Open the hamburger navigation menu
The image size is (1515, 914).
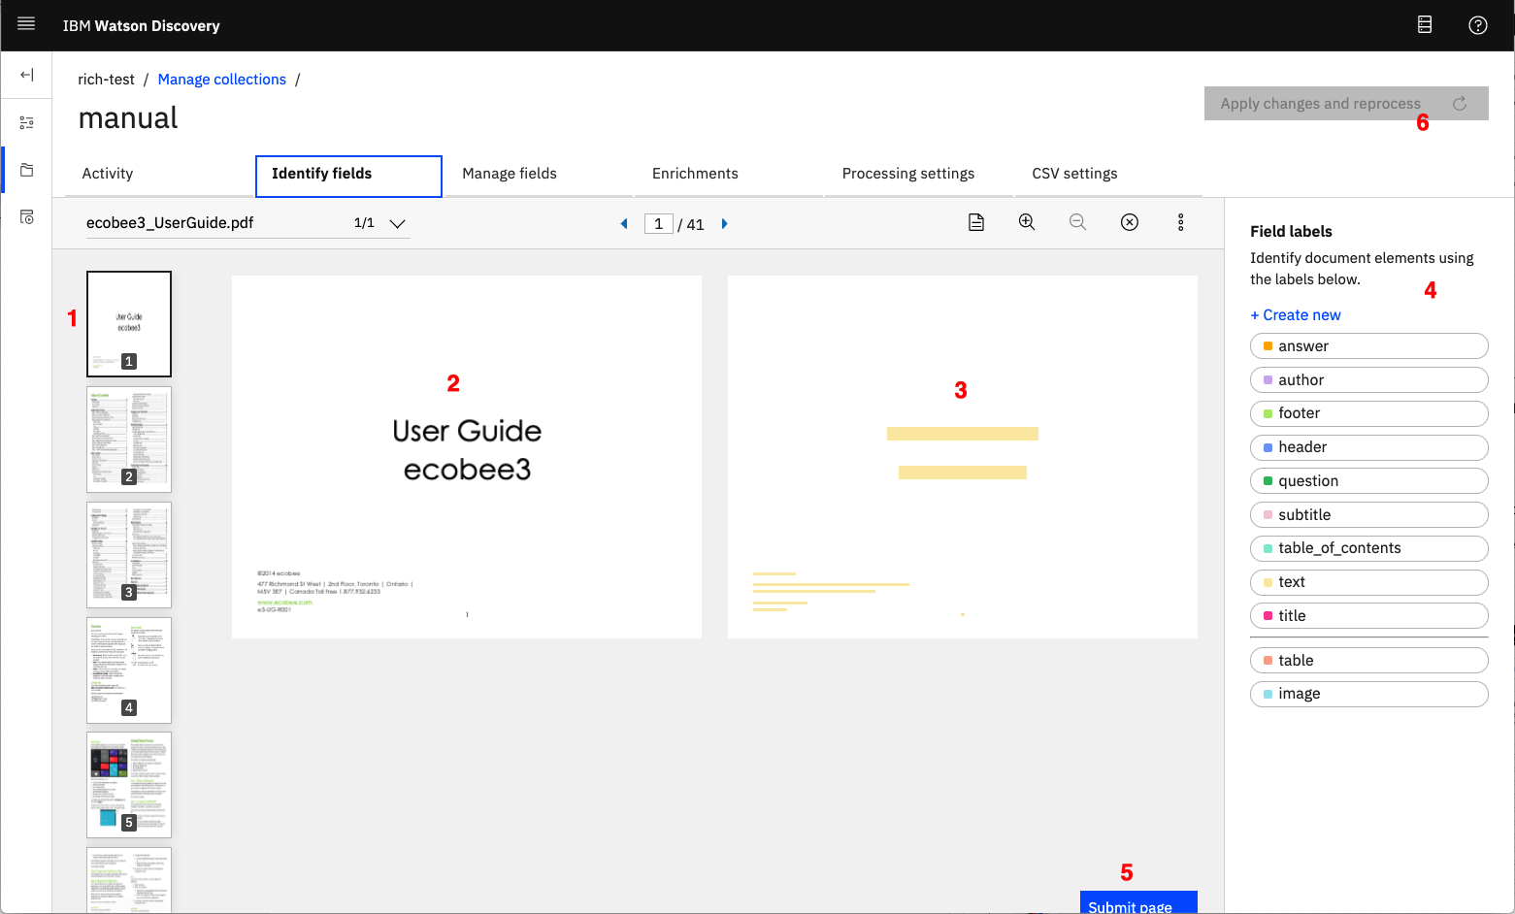pos(26,24)
